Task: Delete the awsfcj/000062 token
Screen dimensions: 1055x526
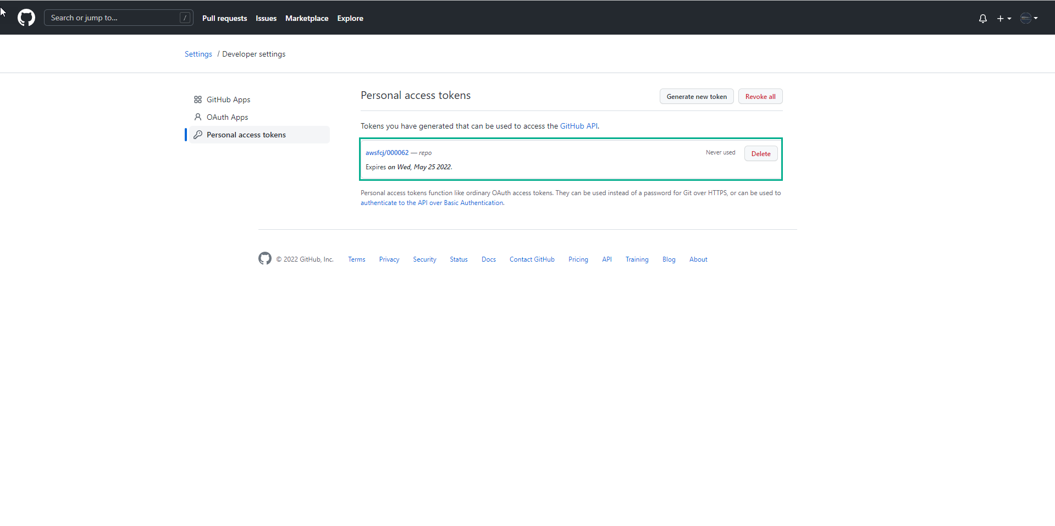Action: [x=761, y=154]
